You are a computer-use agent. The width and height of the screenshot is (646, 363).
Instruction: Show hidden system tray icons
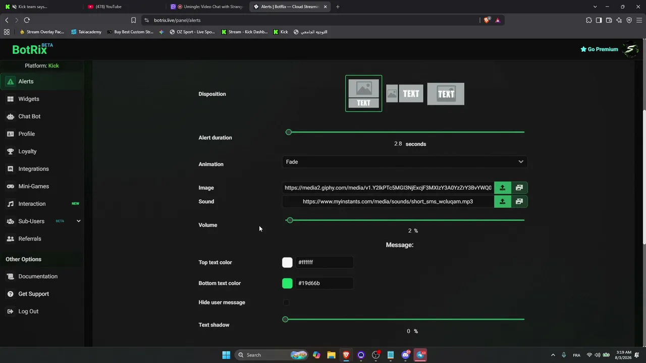point(553,355)
